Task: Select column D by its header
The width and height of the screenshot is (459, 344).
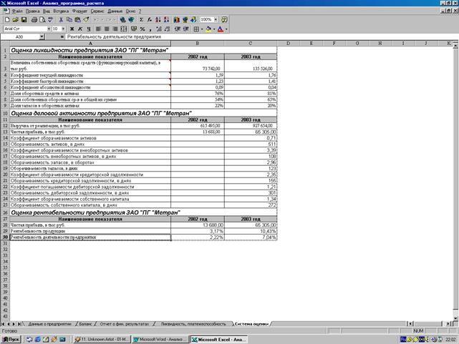Action: [288, 43]
